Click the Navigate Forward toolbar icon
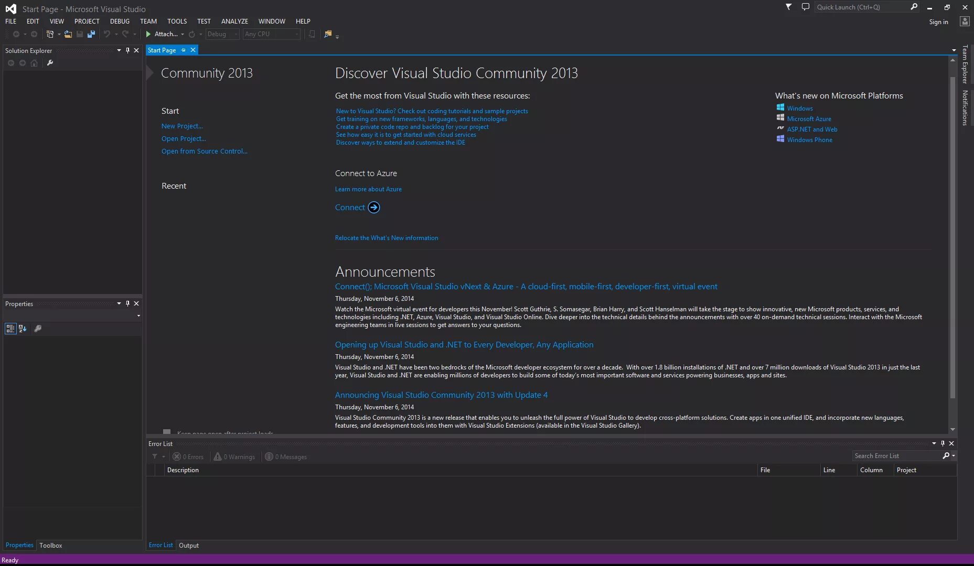 click(34, 34)
